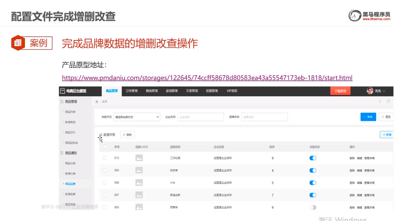
Task: Toggle the status switch for row 009
Action: point(313,170)
